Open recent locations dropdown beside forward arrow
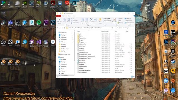The image size is (178, 100). click(63, 28)
